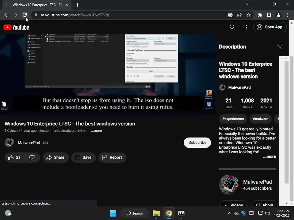The image size is (294, 220).
Task: Click the page scrollbar down arrow
Action: (x=292, y=204)
